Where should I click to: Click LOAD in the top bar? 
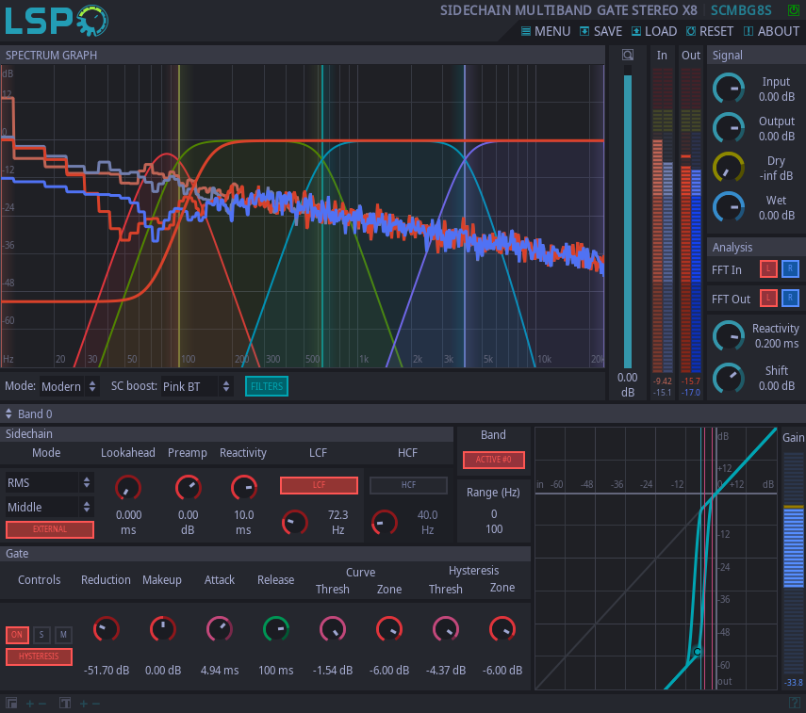click(x=654, y=31)
